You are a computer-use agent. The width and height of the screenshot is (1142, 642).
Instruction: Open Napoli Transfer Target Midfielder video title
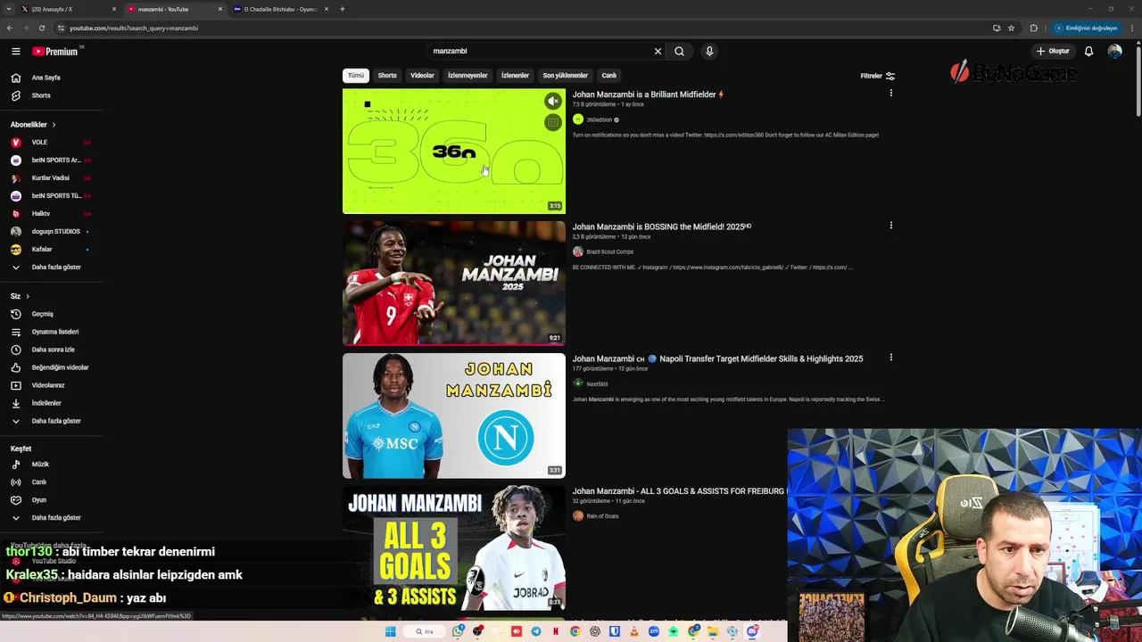coord(717,358)
